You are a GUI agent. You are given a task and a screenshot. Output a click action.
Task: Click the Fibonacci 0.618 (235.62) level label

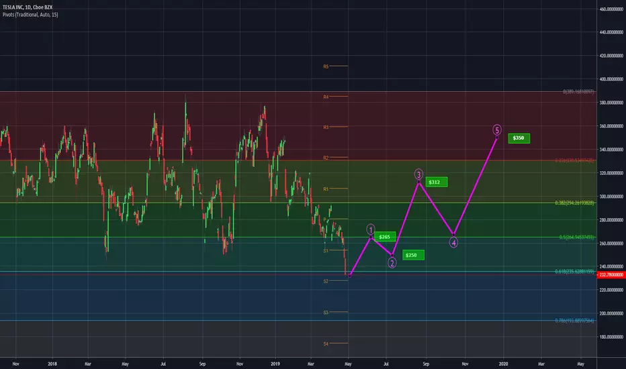(574, 272)
